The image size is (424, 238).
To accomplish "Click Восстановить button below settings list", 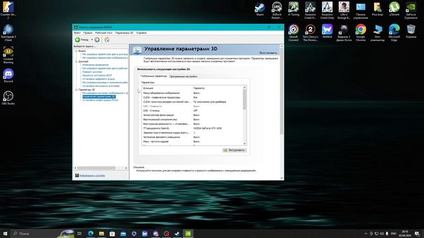I will [x=235, y=150].
